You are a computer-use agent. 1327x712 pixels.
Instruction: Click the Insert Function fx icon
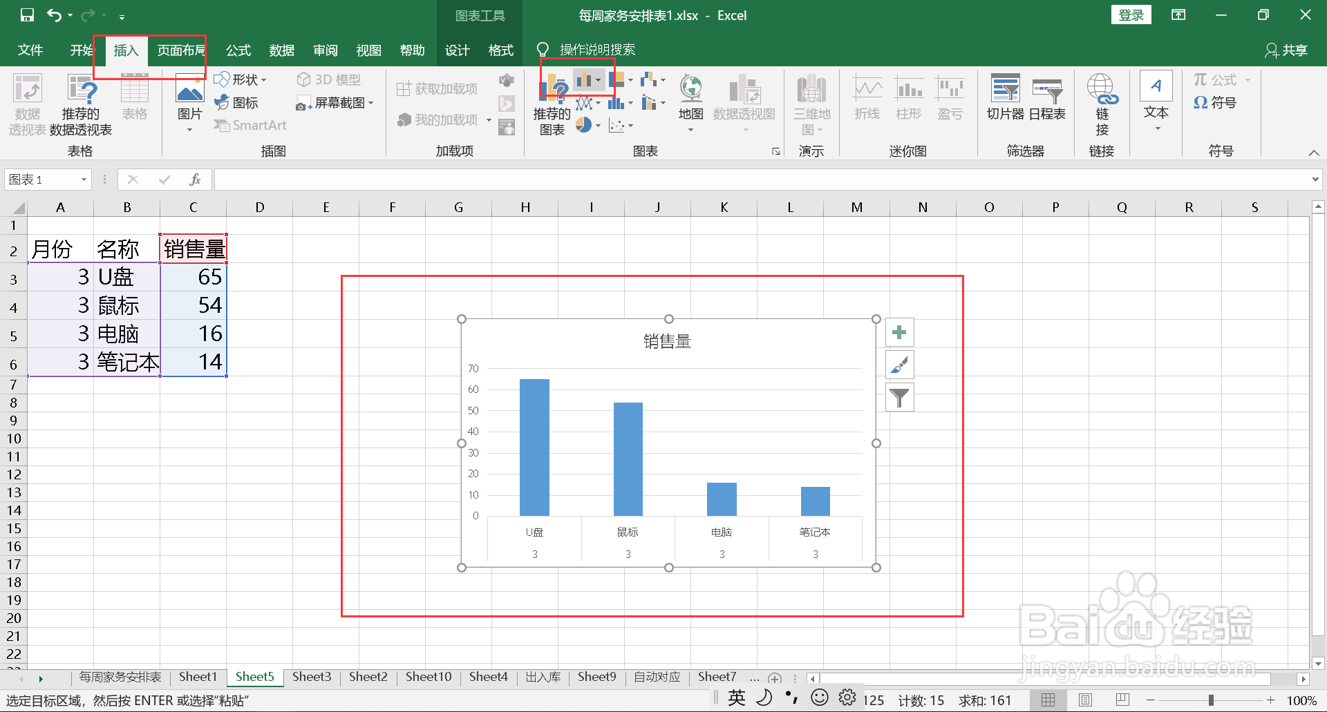(x=196, y=180)
